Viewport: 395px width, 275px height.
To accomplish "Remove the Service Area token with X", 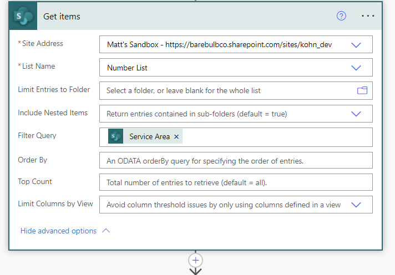I will [x=176, y=136].
